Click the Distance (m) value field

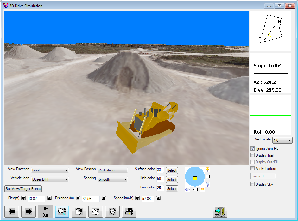[x=91, y=199]
